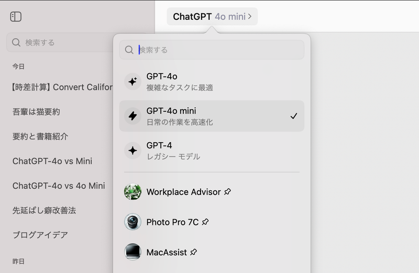This screenshot has width=419, height=273.
Task: Open the ChatGPT-4o vs Mini chat
Action: coord(52,161)
